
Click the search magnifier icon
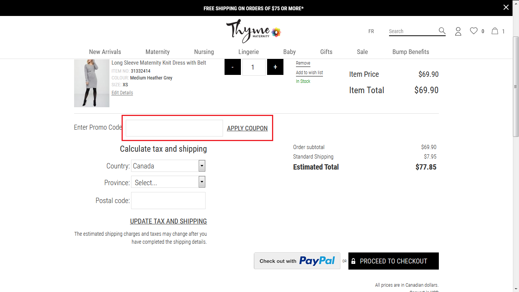coord(442,31)
